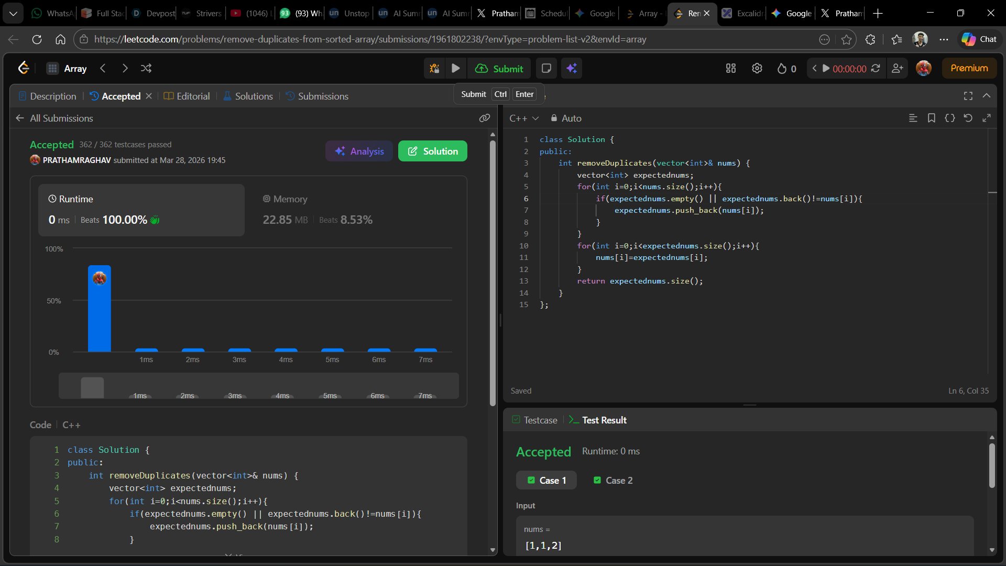Reset code to default with undo icon
1006x566 pixels.
click(968, 118)
